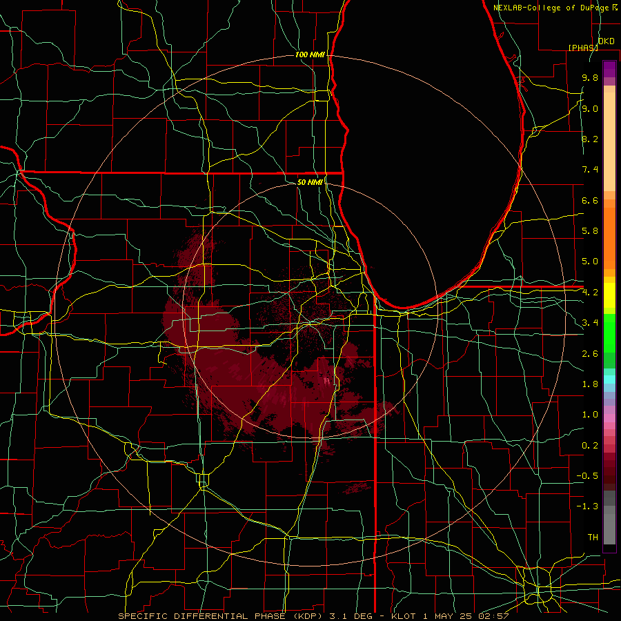
Task: Click the -0.5 legend value
Action: 587,476
